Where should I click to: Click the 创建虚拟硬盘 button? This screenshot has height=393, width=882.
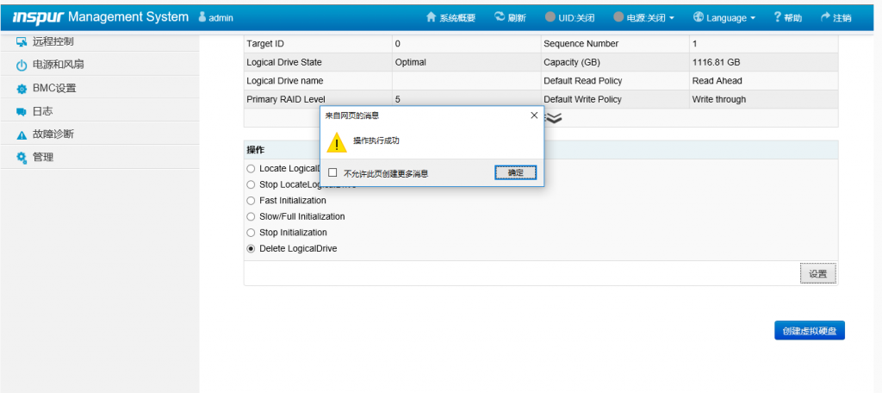click(x=809, y=331)
